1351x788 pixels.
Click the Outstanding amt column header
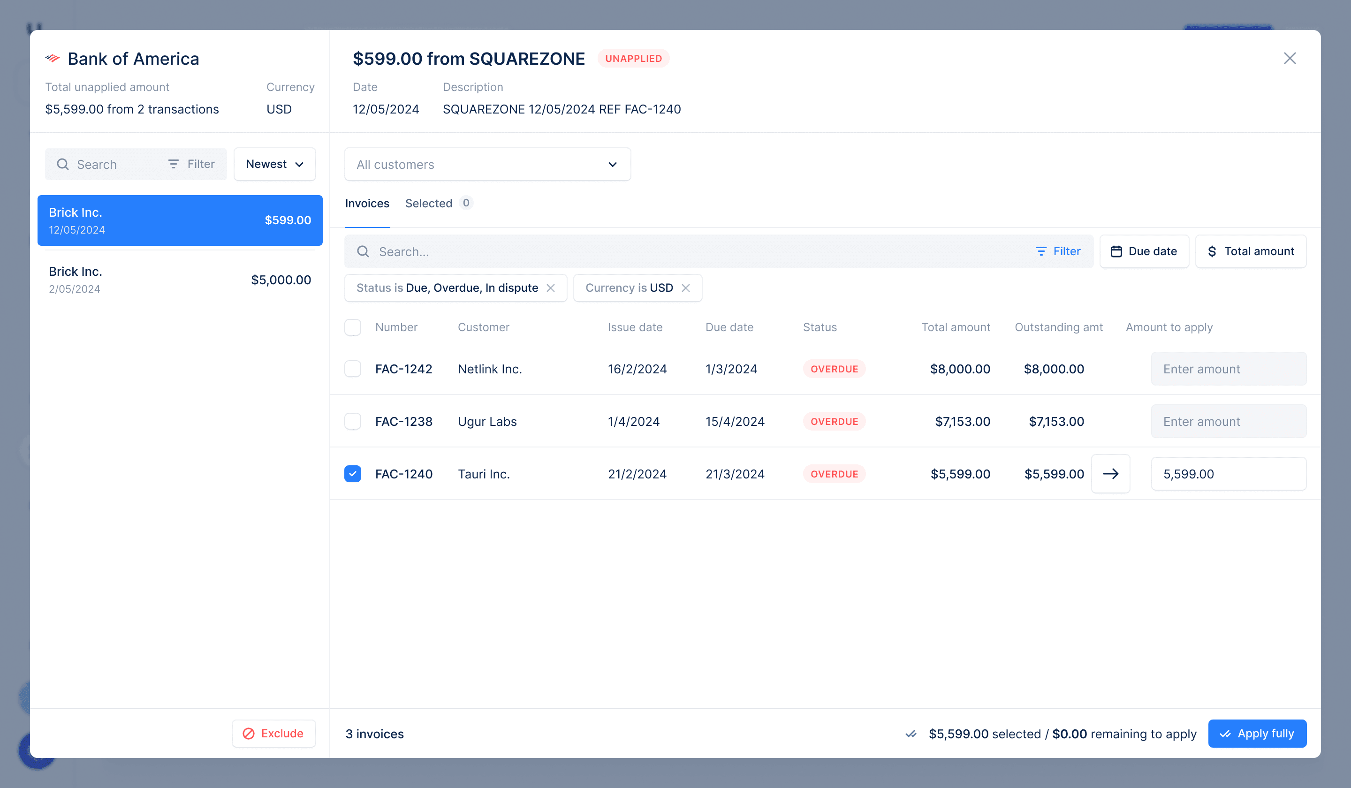pyautogui.click(x=1059, y=327)
